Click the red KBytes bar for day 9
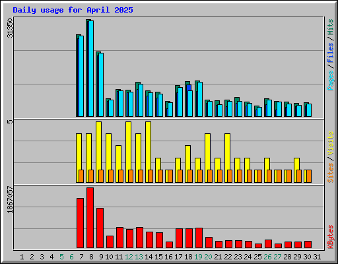Screen dimensions: 338x264 [100, 228]
